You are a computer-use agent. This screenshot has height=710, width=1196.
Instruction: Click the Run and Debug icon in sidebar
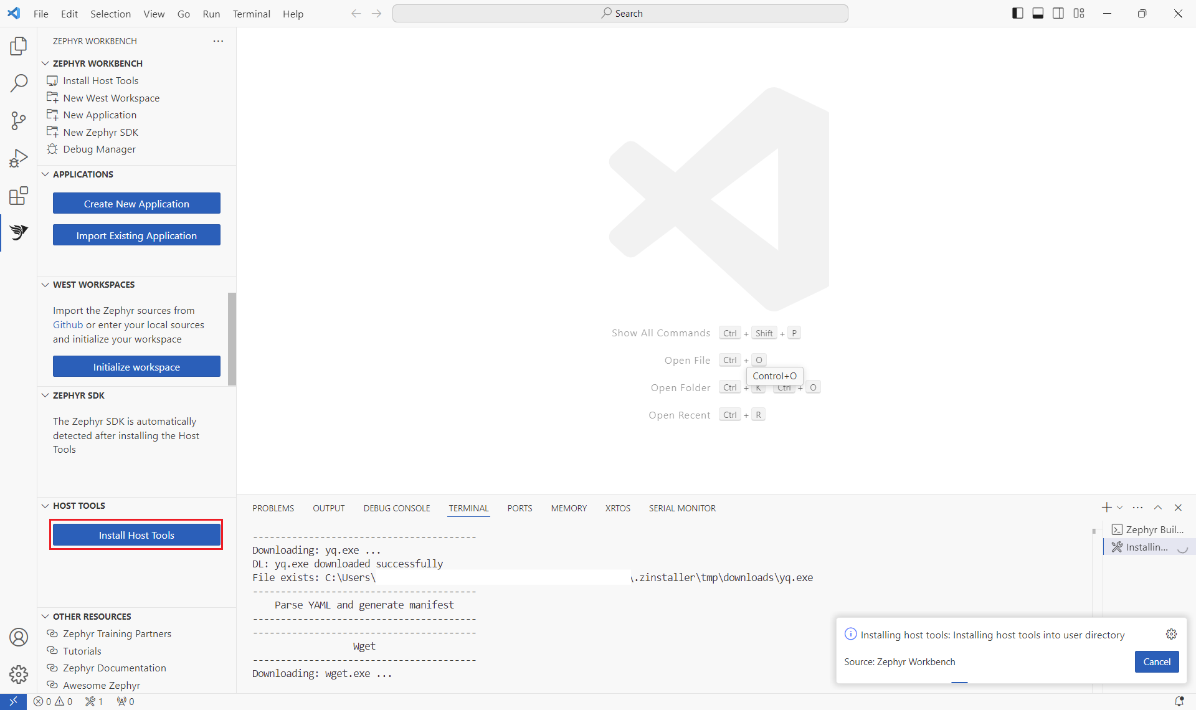19,158
